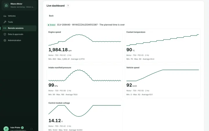Click the 92 km/h speed value

pos(131,85)
